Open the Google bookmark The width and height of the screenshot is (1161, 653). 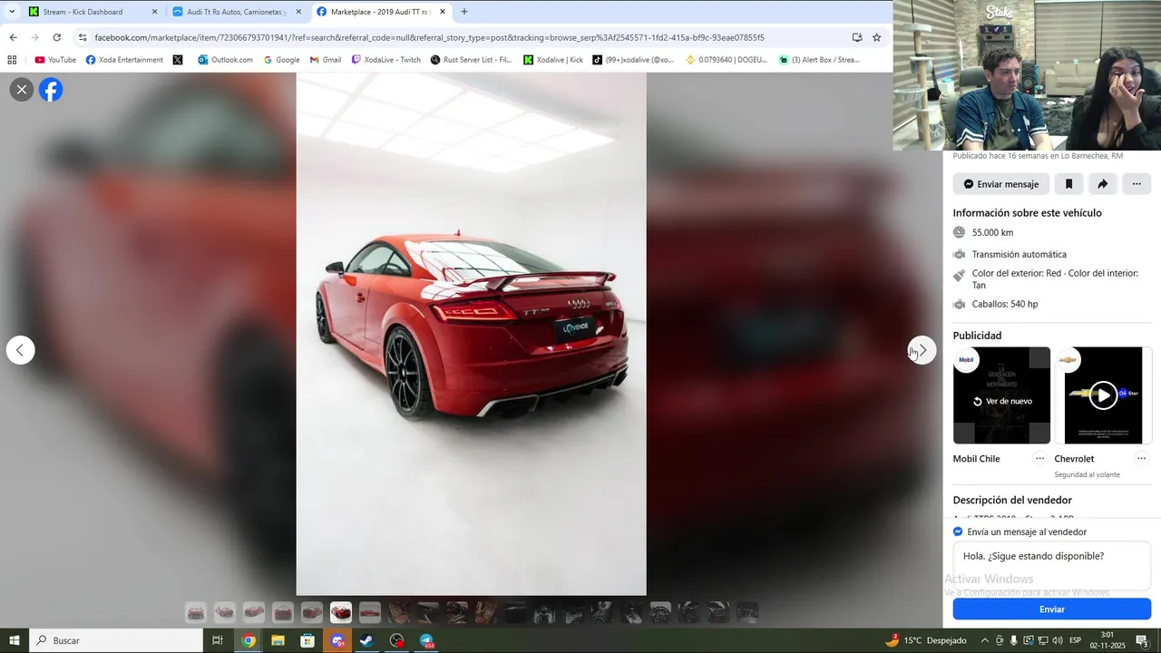(281, 60)
